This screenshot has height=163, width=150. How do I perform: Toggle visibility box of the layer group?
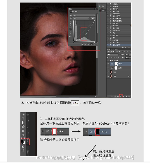tap(108, 60)
